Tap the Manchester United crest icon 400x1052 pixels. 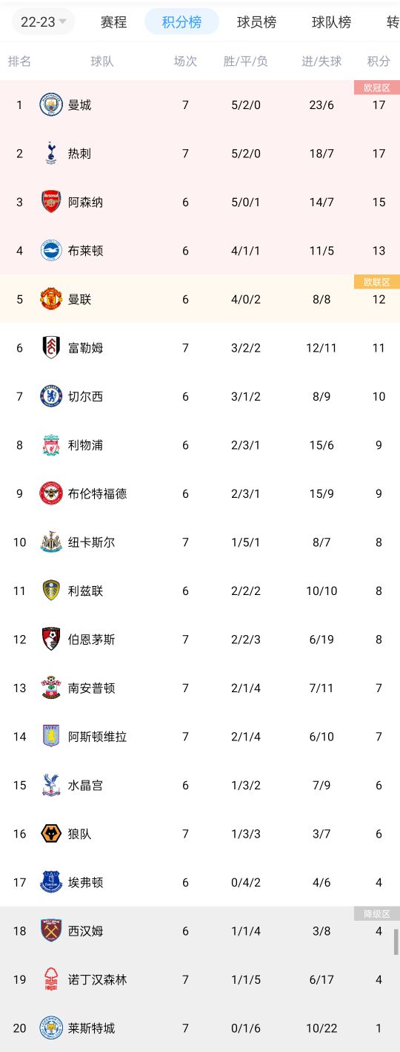click(x=51, y=299)
